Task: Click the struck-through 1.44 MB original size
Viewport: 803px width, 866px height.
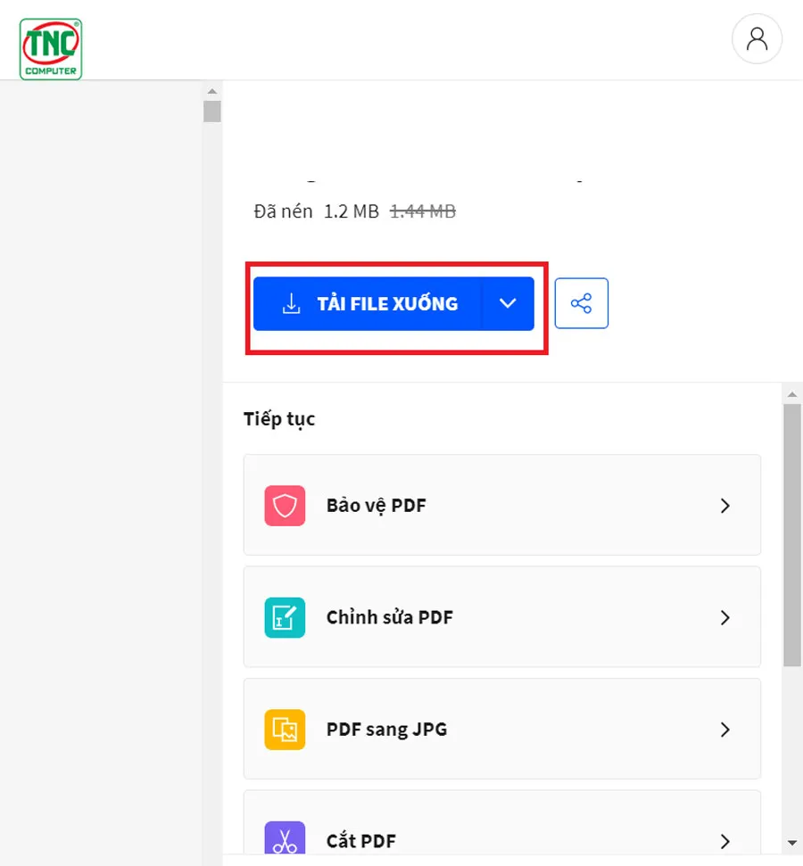Action: [423, 211]
